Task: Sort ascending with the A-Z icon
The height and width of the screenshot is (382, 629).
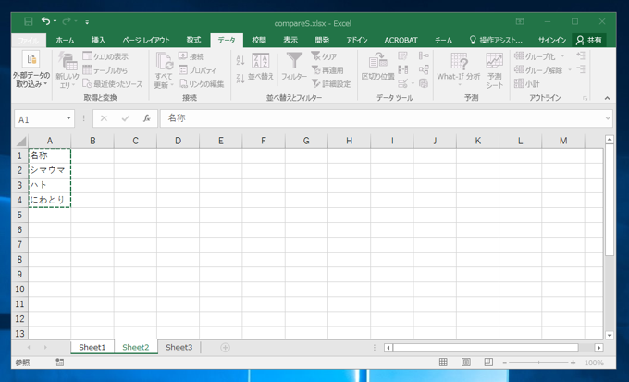Action: (x=240, y=60)
